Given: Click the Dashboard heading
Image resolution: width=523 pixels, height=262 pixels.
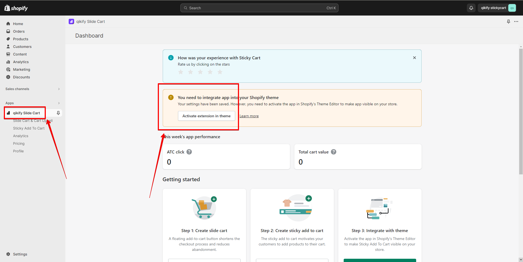Looking at the screenshot, I should point(89,36).
